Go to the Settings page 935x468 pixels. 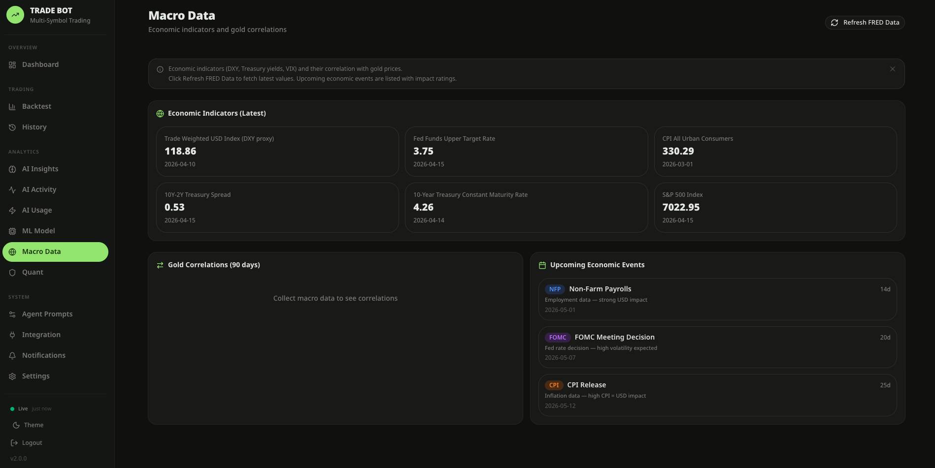point(55,376)
